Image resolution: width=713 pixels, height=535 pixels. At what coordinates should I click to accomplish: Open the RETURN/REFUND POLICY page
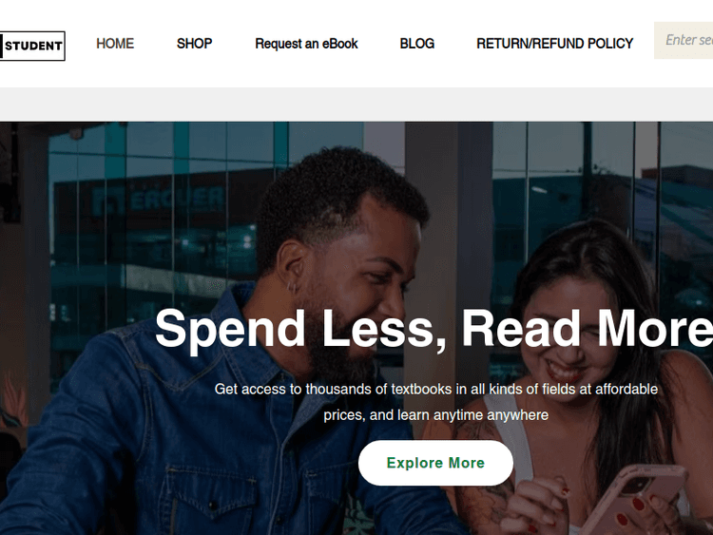554,44
